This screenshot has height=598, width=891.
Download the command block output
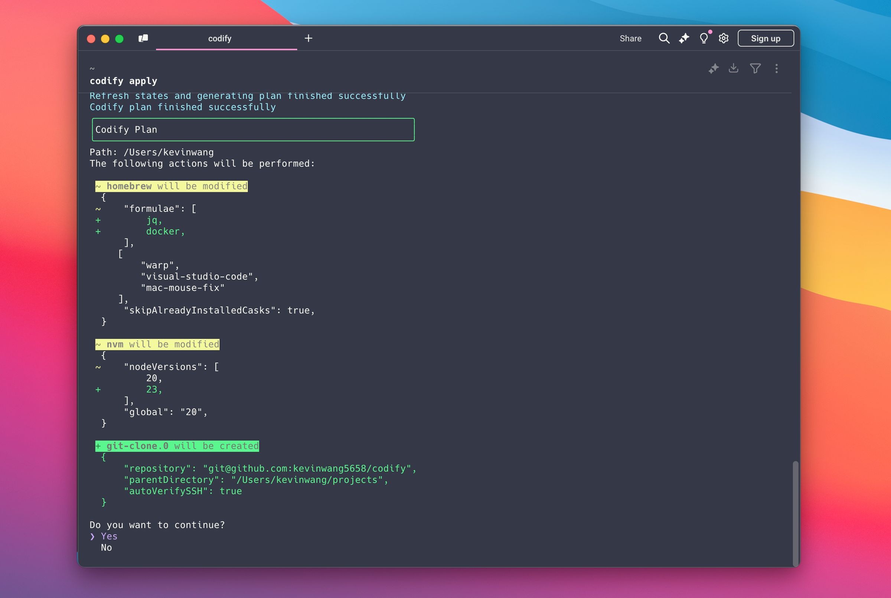pos(734,69)
